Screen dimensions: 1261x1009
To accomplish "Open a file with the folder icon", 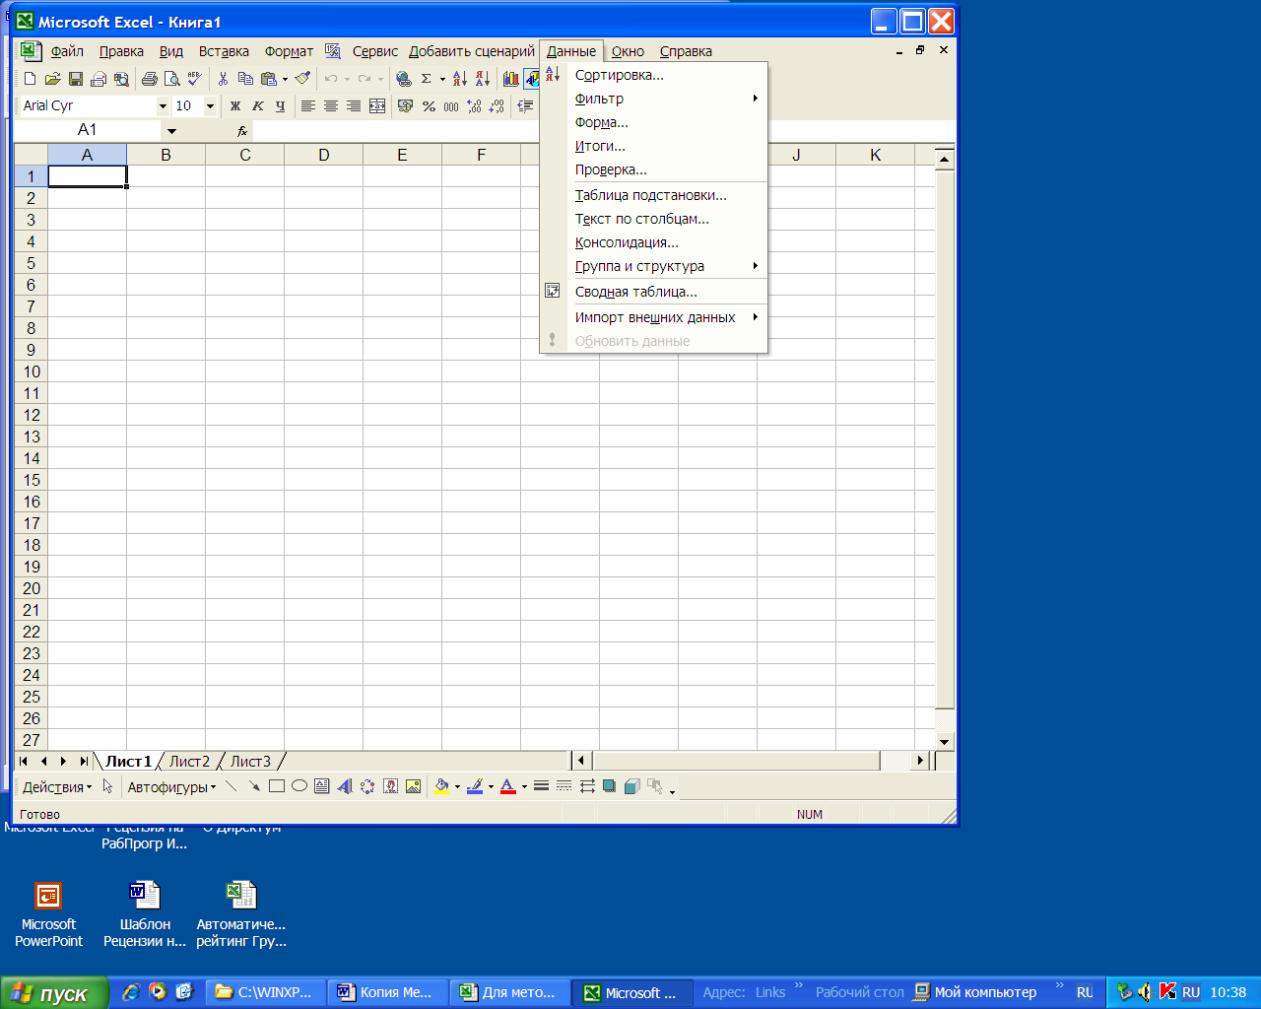I will click(x=52, y=79).
